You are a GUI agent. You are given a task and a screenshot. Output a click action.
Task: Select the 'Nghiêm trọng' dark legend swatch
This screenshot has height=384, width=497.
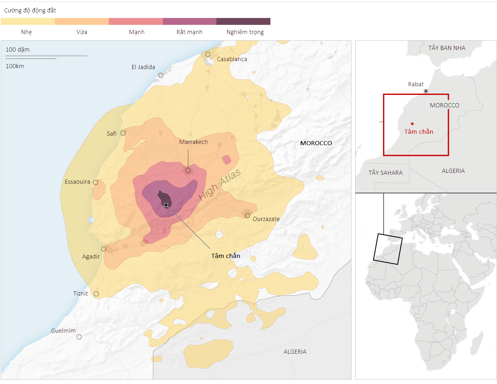pyautogui.click(x=243, y=21)
